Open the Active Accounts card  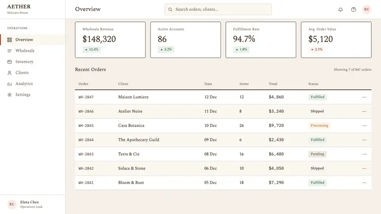click(185, 40)
